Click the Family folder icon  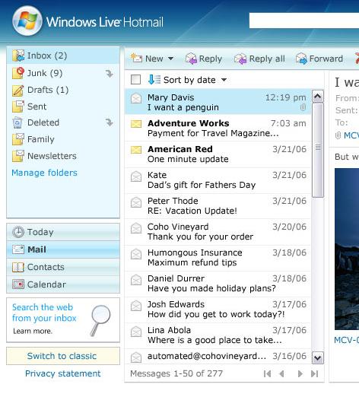point(18,139)
